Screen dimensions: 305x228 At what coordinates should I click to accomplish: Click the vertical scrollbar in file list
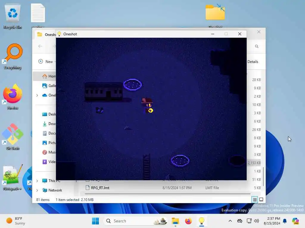pyautogui.click(x=263, y=176)
